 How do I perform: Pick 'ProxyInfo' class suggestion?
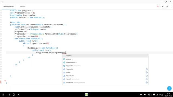click(x=105, y=79)
